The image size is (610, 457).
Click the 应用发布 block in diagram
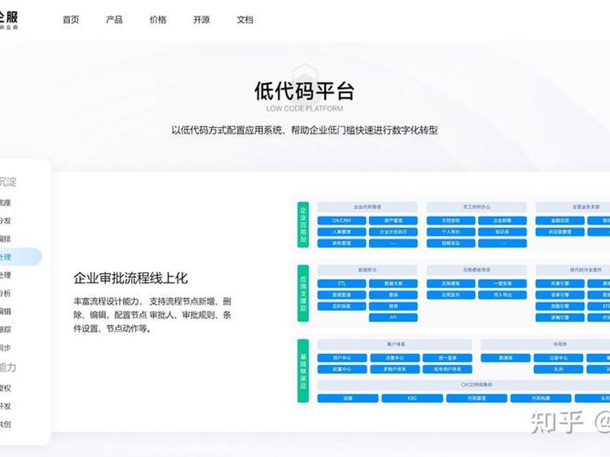click(451, 295)
